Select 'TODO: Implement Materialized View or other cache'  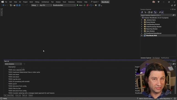24,72
